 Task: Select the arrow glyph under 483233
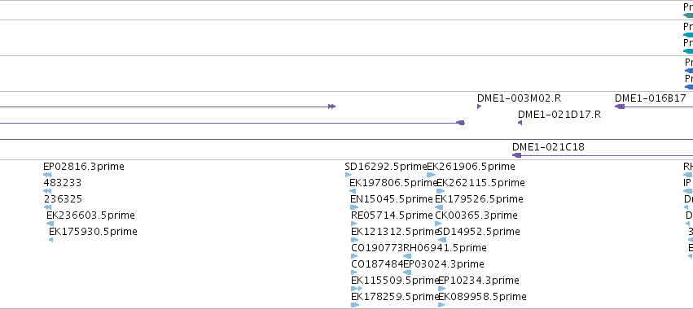tap(47, 191)
